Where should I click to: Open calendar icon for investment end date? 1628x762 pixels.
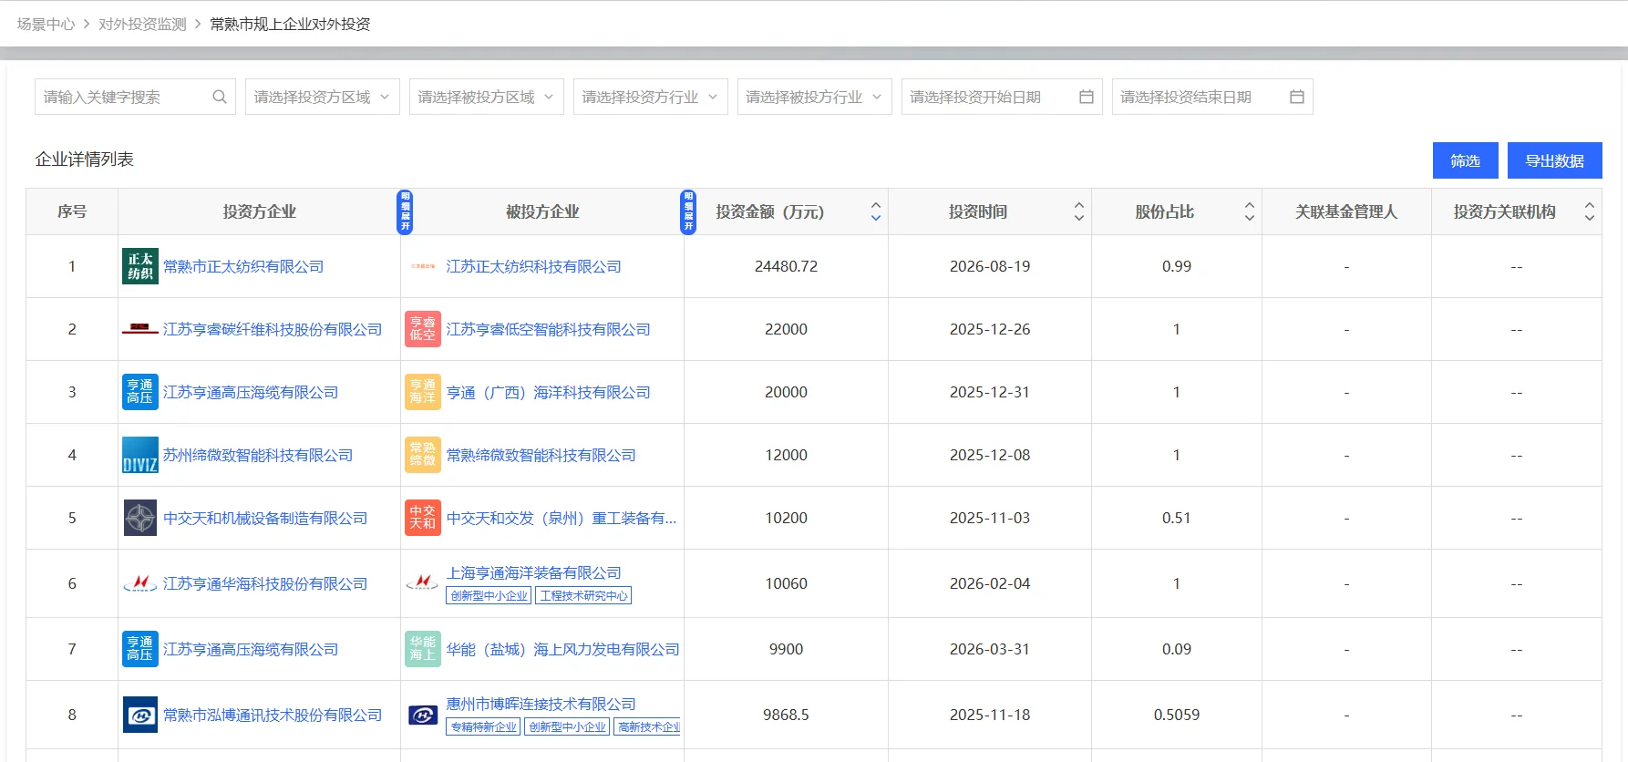click(1297, 97)
